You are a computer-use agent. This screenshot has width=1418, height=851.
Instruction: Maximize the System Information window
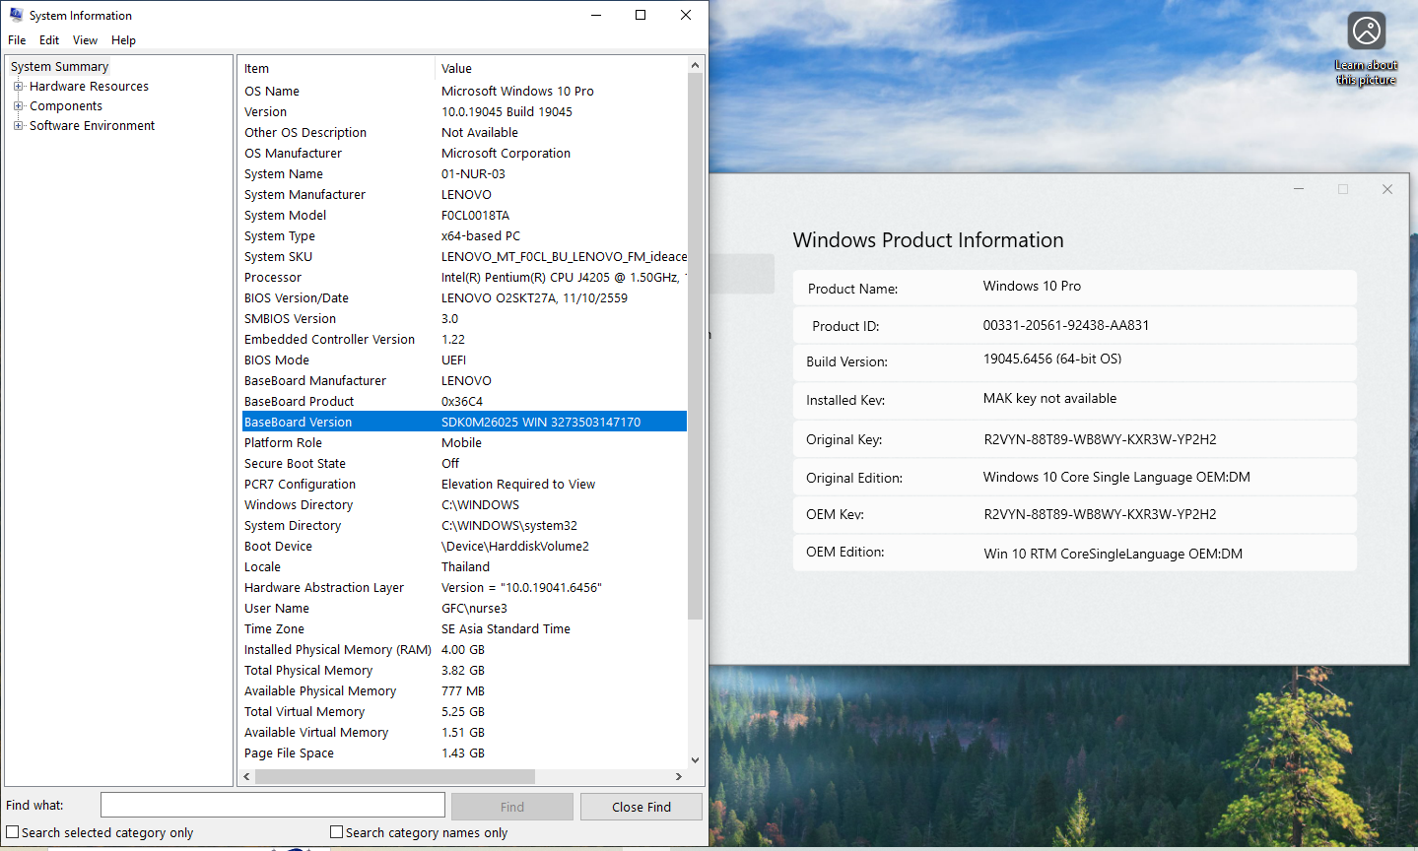click(641, 15)
